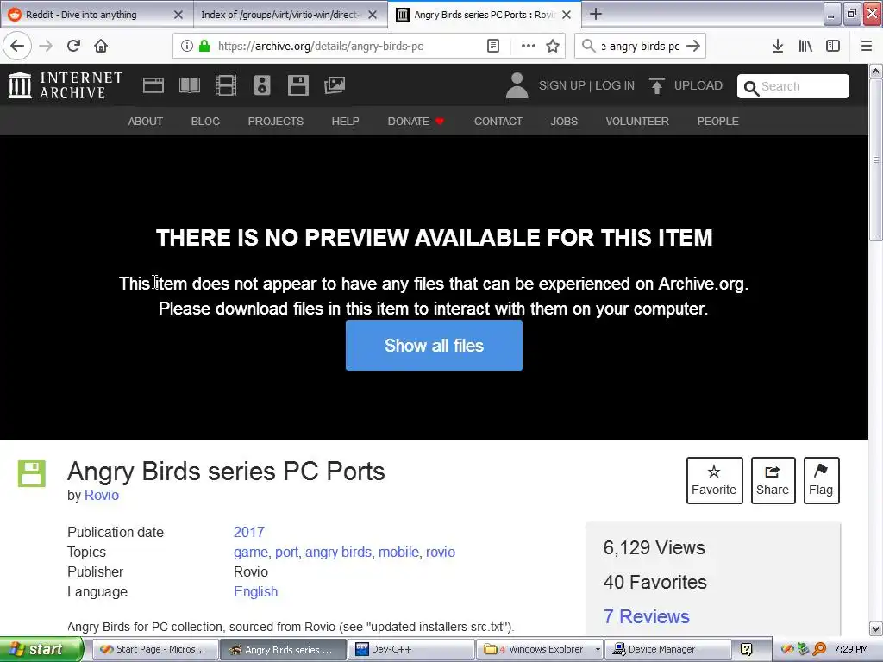
Task: Click the Firefox search box field
Action: [x=641, y=47]
